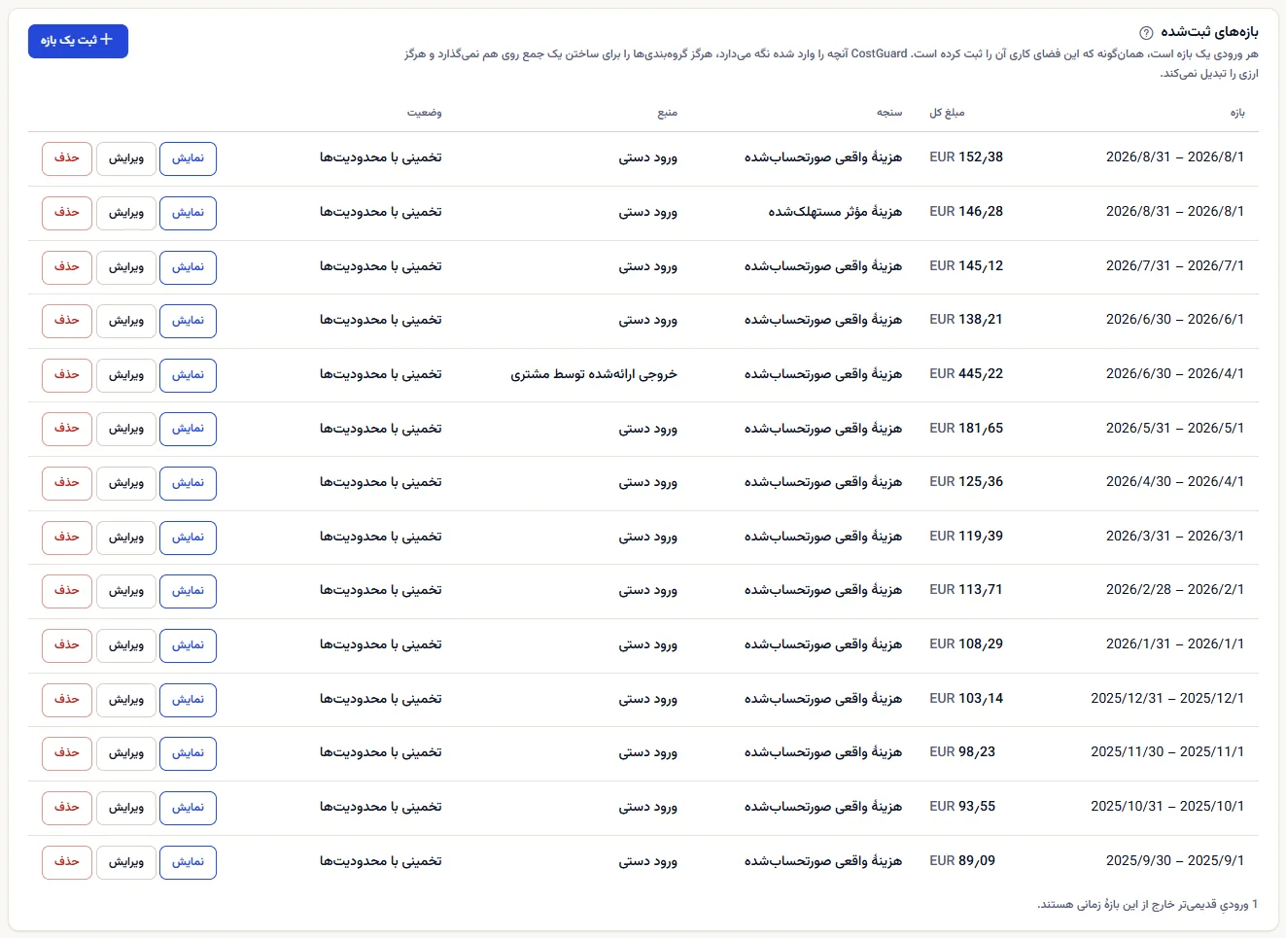Click نمایش for the EUR 181,65 row

click(188, 429)
